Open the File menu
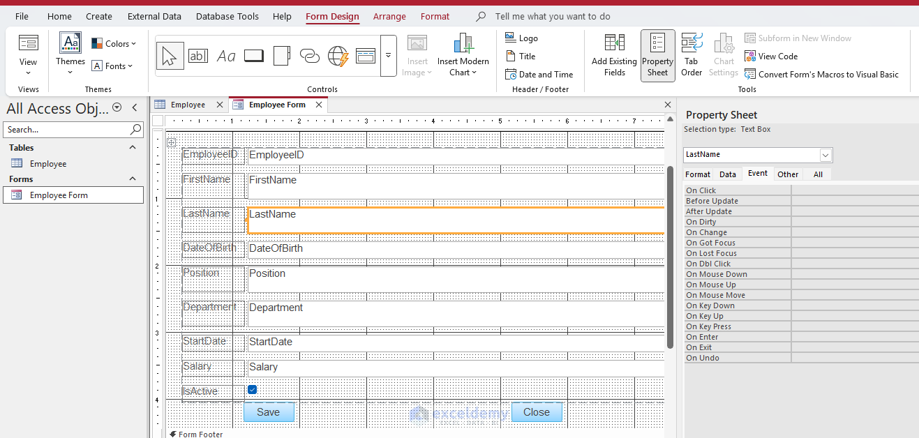919x438 pixels. (x=22, y=16)
